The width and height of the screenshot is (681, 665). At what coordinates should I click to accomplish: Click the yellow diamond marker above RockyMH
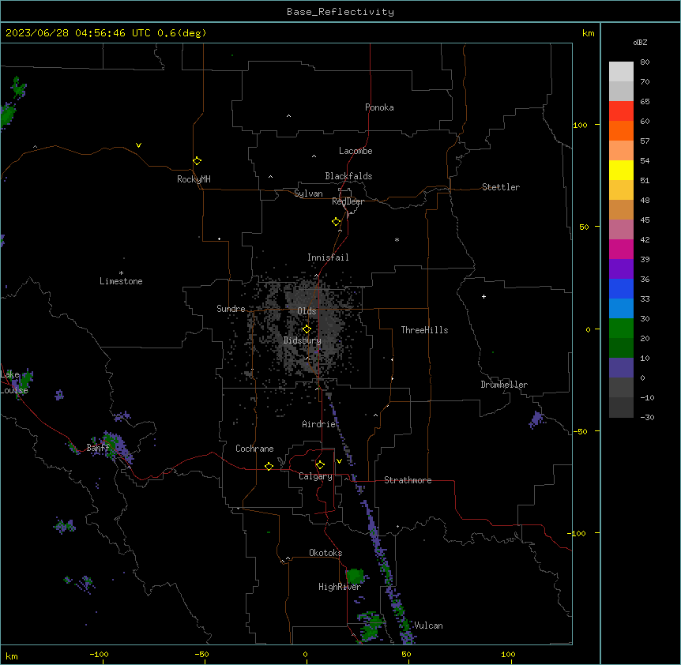click(x=197, y=160)
